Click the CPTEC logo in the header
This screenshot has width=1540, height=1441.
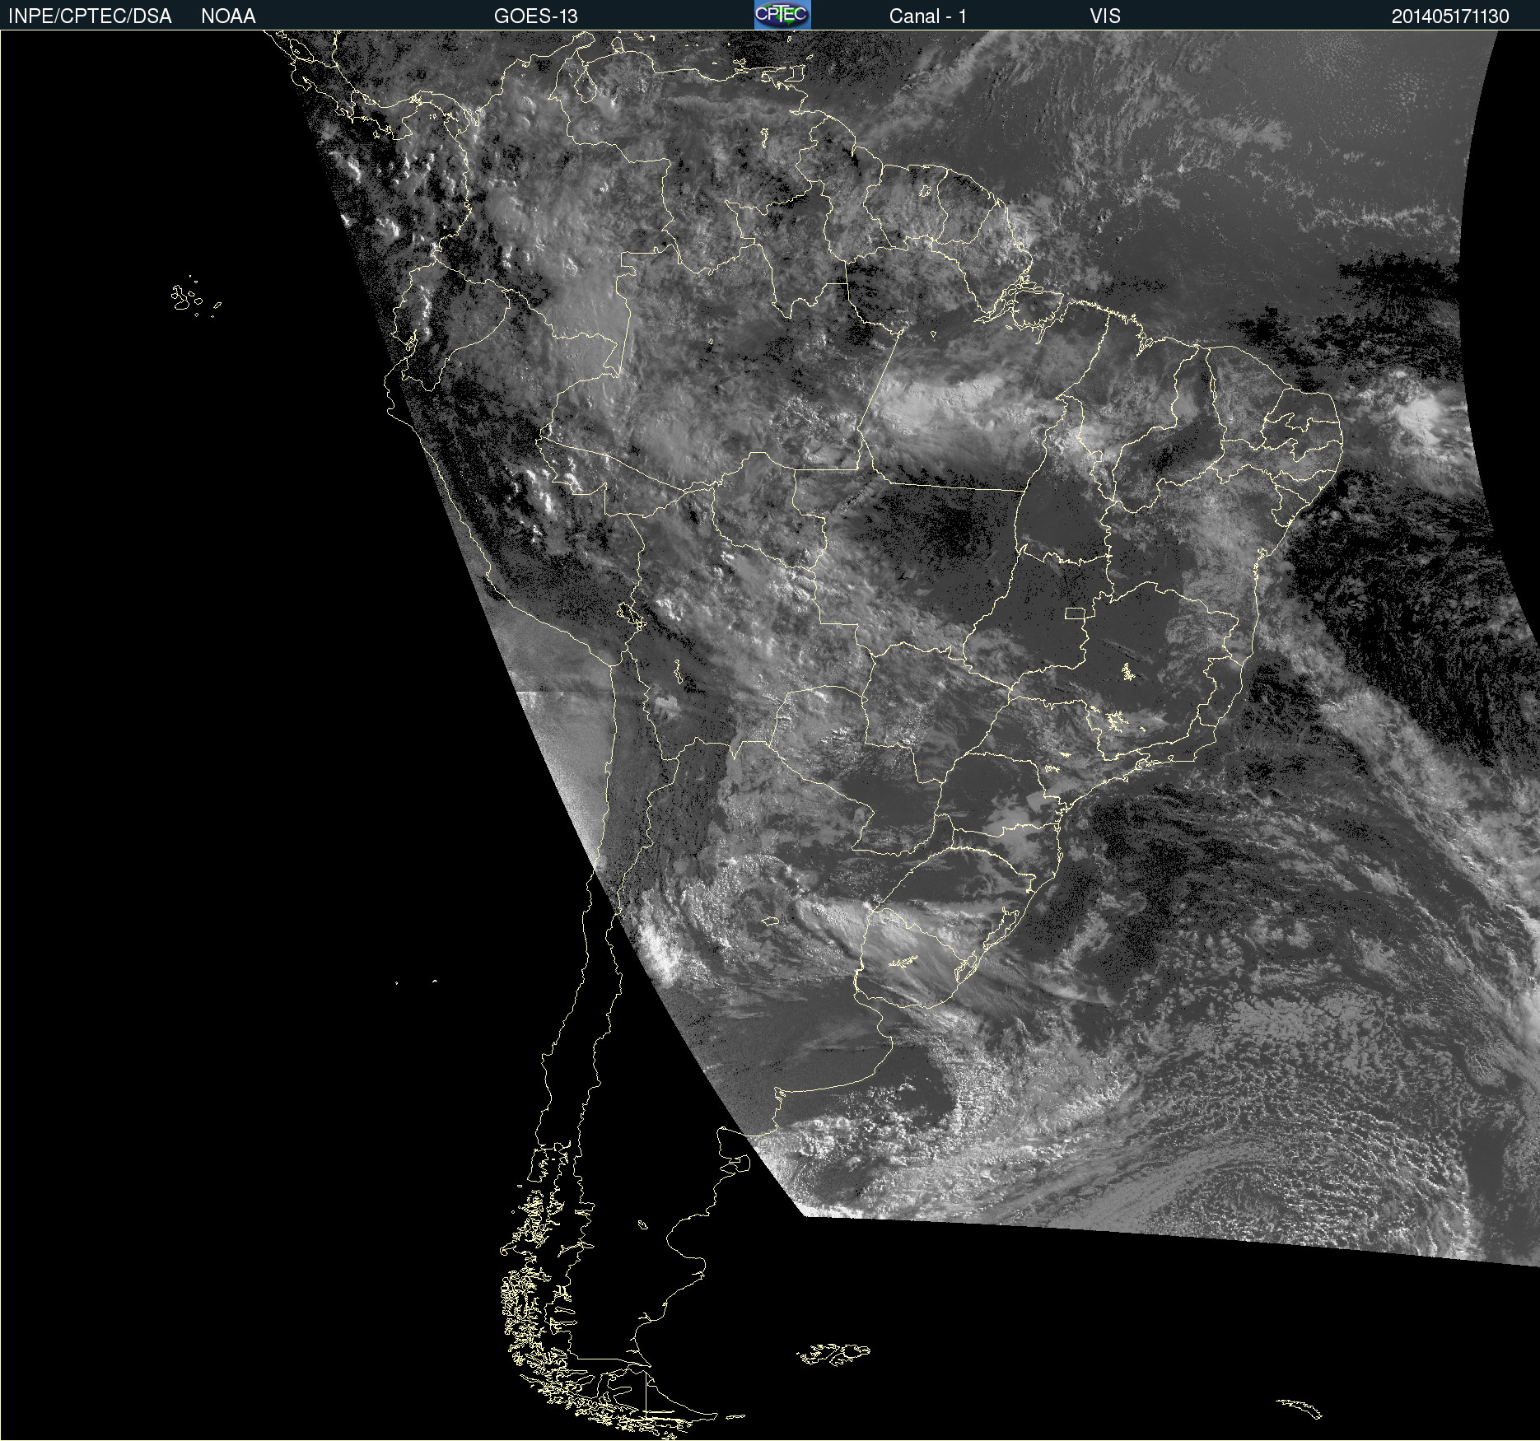tap(782, 15)
